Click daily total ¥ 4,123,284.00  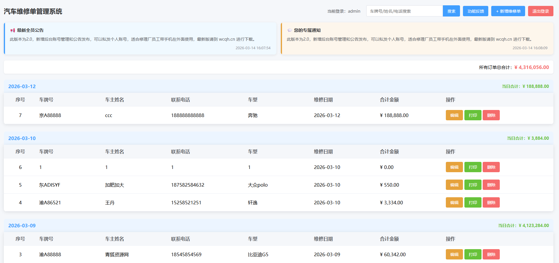(534, 226)
